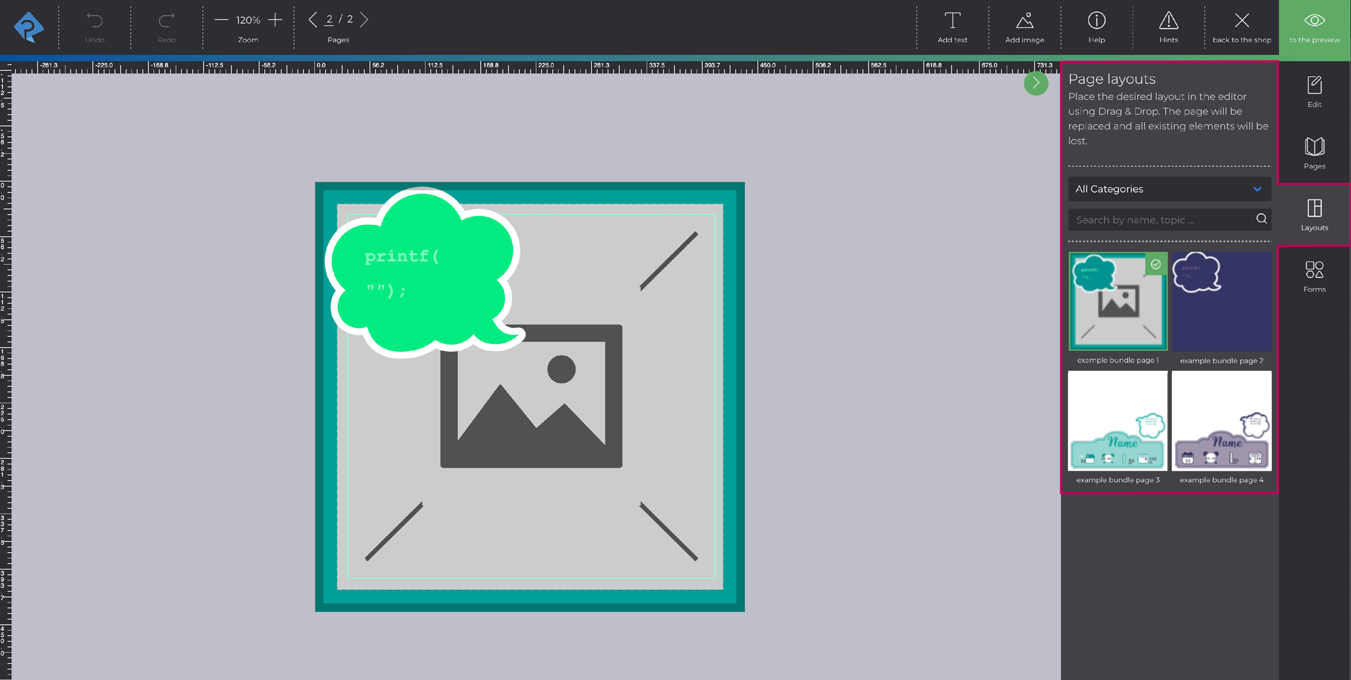Open the Help info icon
The height and width of the screenshot is (680, 1351).
pos(1096,22)
